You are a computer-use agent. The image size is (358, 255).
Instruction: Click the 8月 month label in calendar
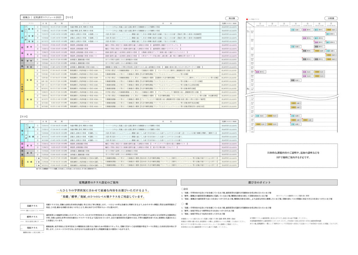click(248, 88)
